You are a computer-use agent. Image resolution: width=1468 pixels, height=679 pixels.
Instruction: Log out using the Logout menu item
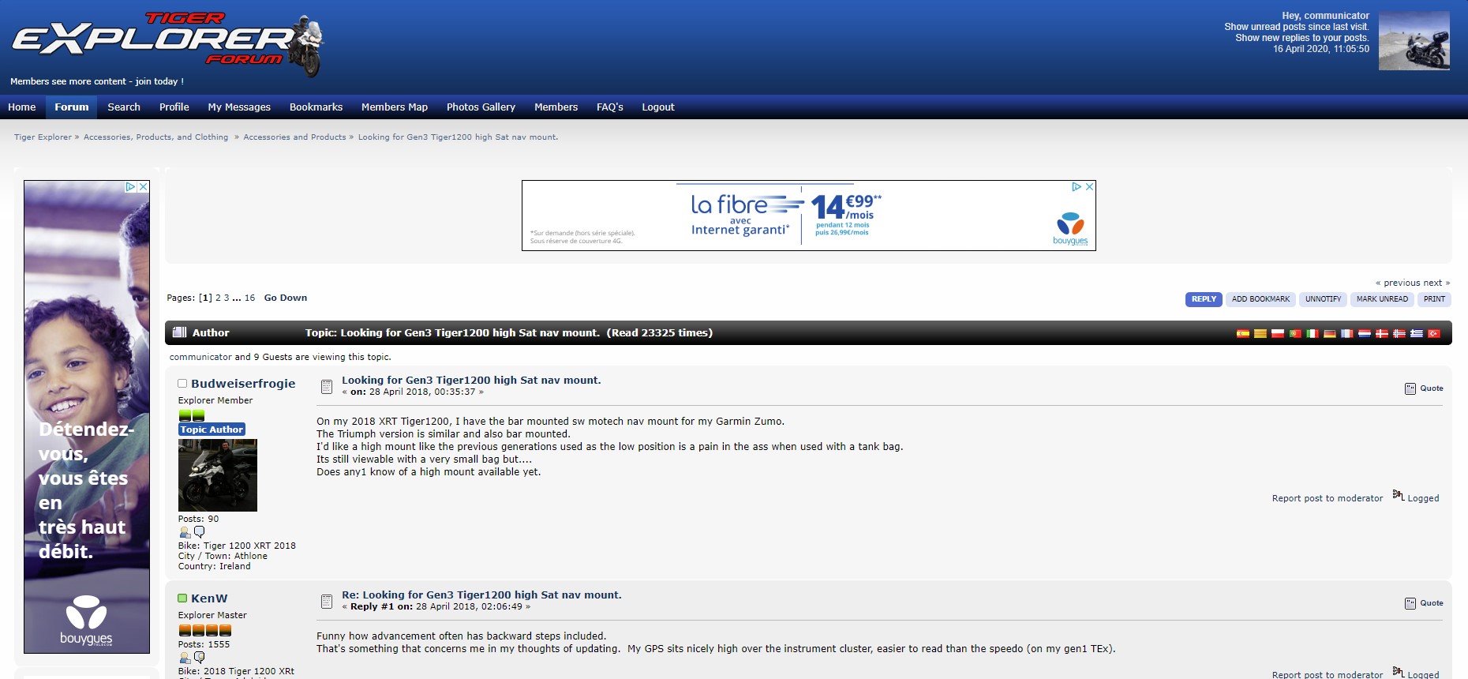coord(658,107)
